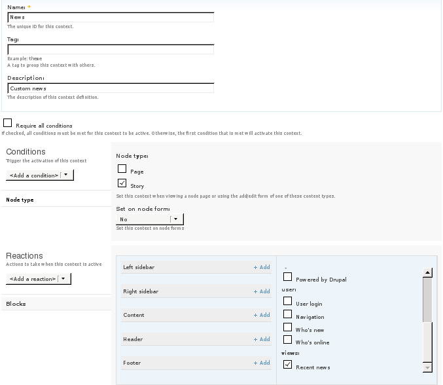The height and width of the screenshot is (385, 443).
Task: Open the Set on node form dropdown
Action: click(x=150, y=219)
